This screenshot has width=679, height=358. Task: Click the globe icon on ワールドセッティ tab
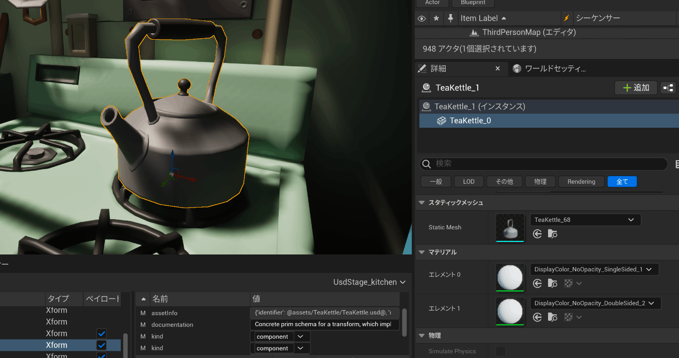click(517, 69)
